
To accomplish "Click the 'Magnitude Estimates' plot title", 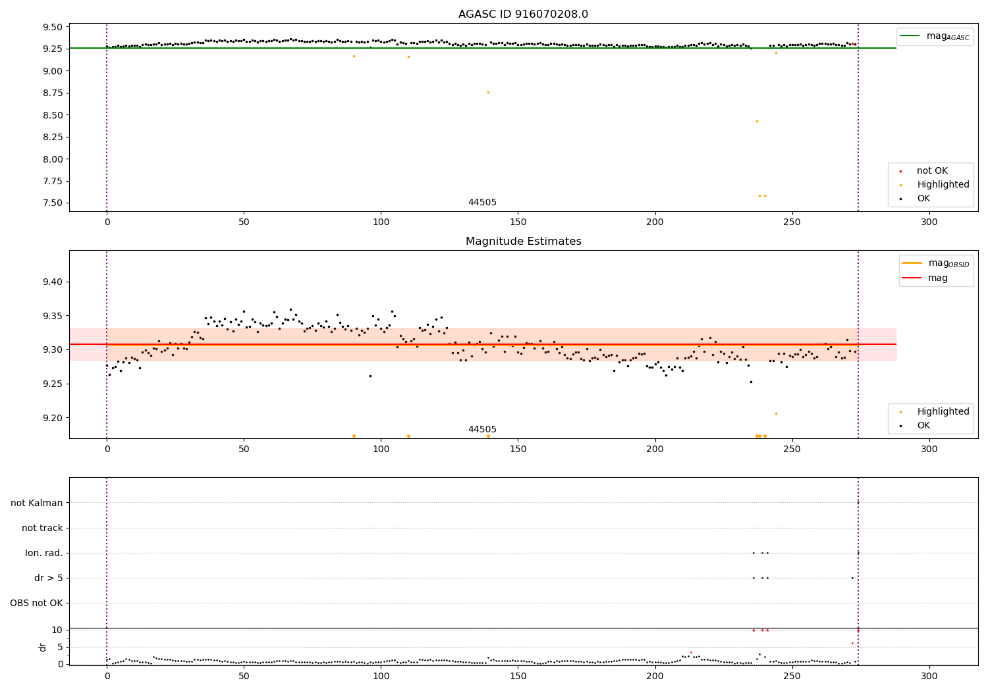I will coord(523,242).
